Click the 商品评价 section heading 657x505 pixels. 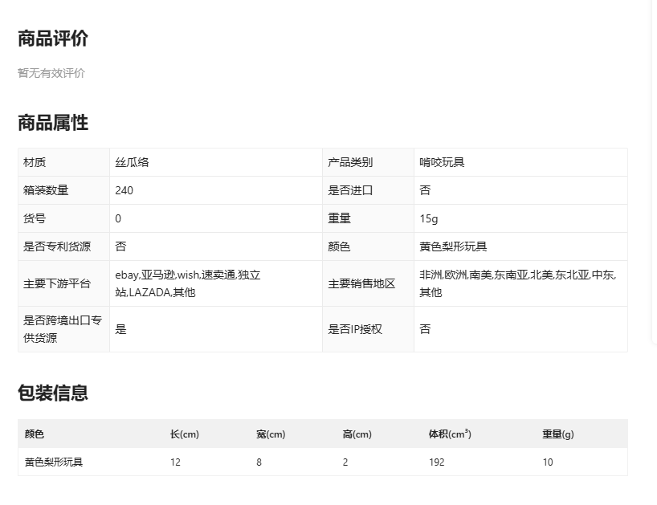click(53, 39)
